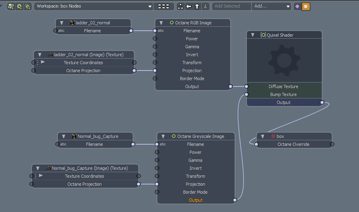Collapse the Normal_bug_Capture node

(x=63, y=136)
